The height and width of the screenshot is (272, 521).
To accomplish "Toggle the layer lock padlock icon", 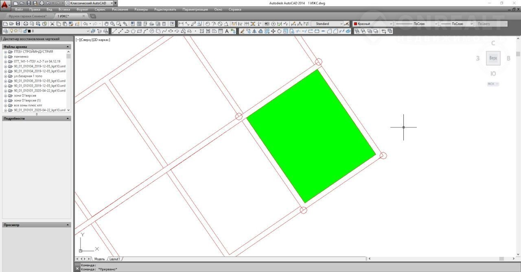I will pyautogui.click(x=25, y=31).
